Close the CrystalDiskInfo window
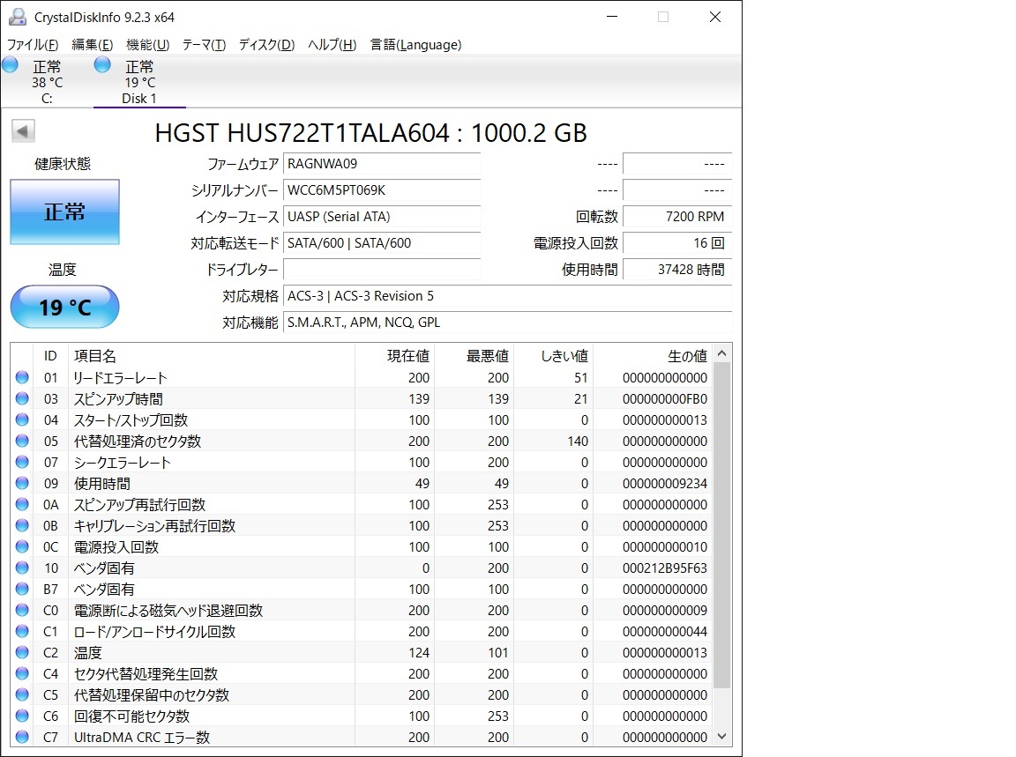The height and width of the screenshot is (757, 1016). point(714,17)
